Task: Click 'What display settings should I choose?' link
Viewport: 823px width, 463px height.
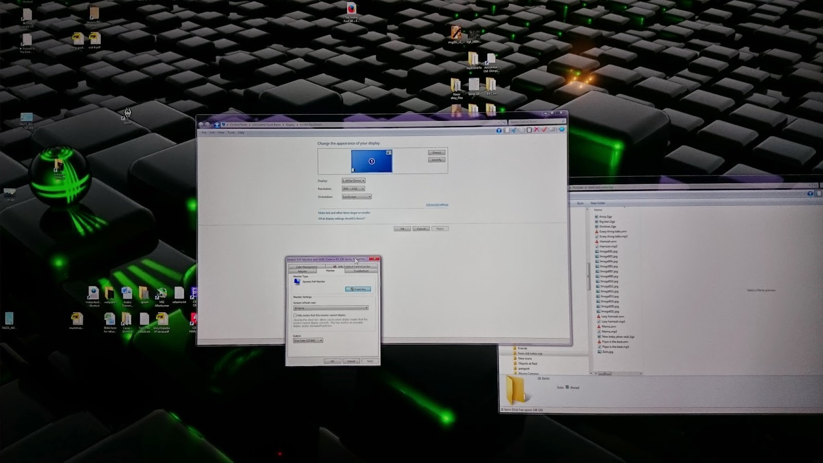Action: click(342, 219)
